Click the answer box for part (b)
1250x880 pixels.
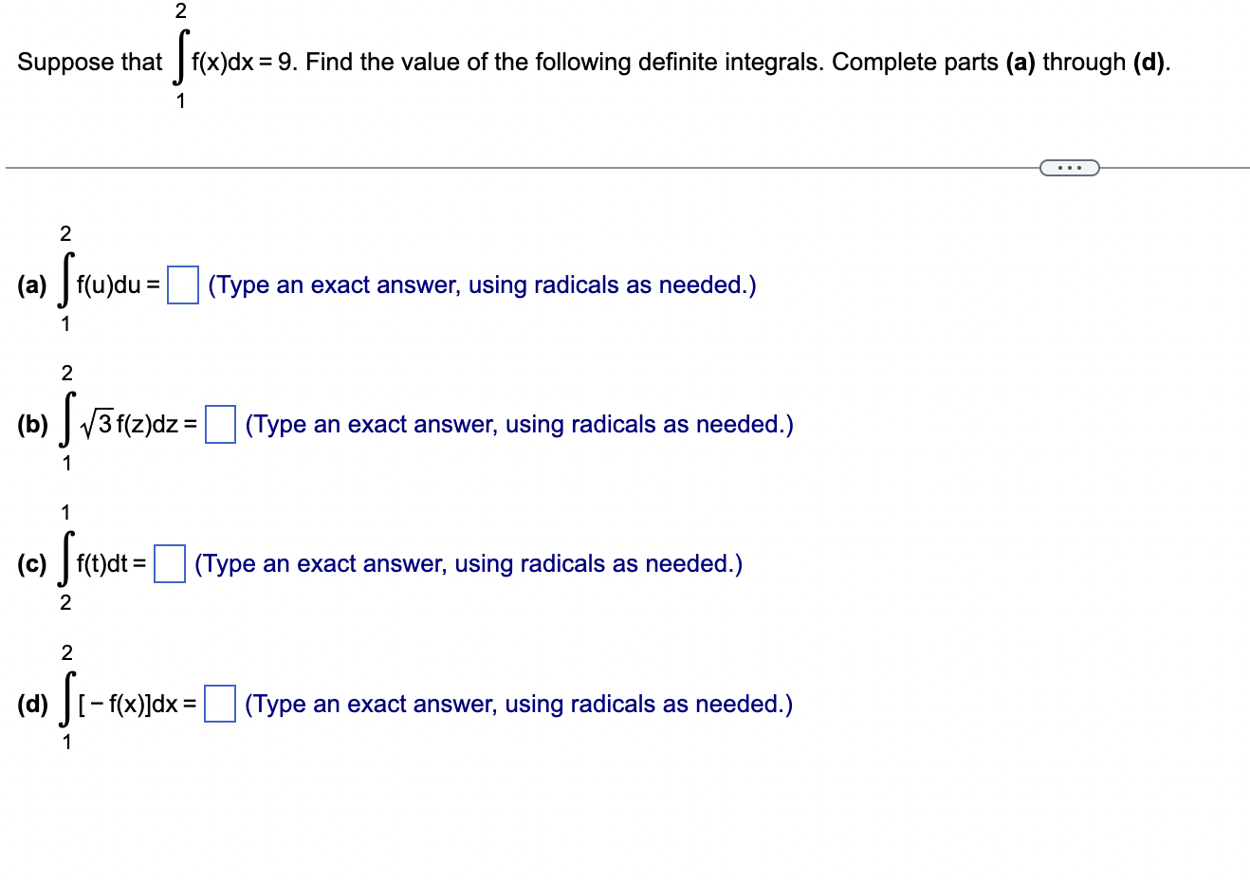click(x=219, y=425)
